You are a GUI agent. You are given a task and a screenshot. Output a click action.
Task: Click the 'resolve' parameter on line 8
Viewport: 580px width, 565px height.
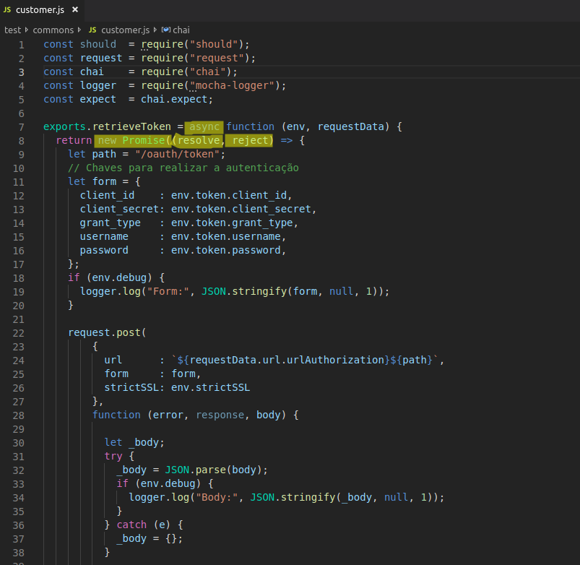(199, 141)
